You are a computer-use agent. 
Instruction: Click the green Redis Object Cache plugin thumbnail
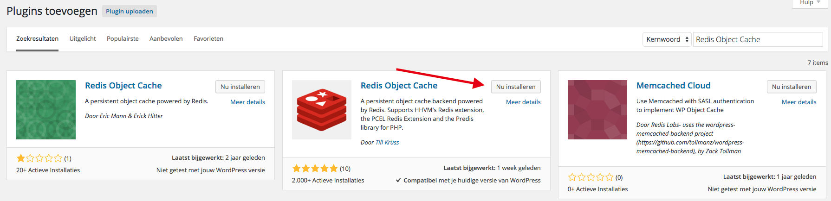[46, 110]
